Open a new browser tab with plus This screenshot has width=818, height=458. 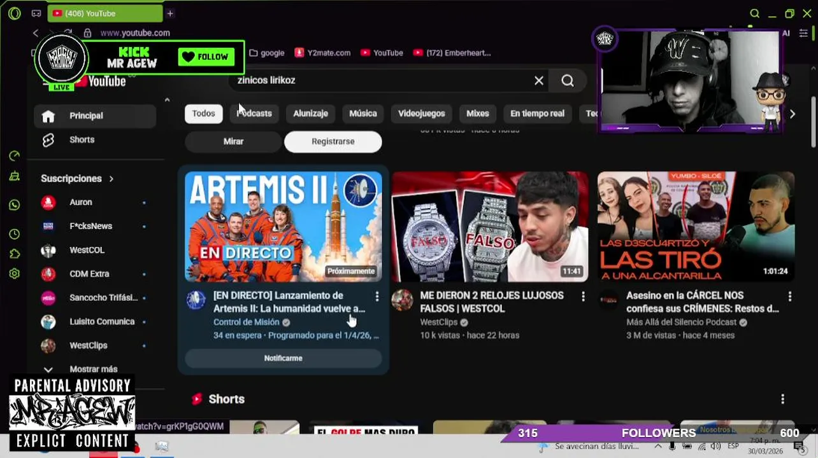(x=170, y=13)
